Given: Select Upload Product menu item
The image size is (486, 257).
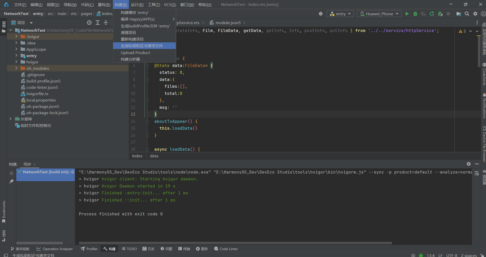Looking at the screenshot, I should click(144, 53).
